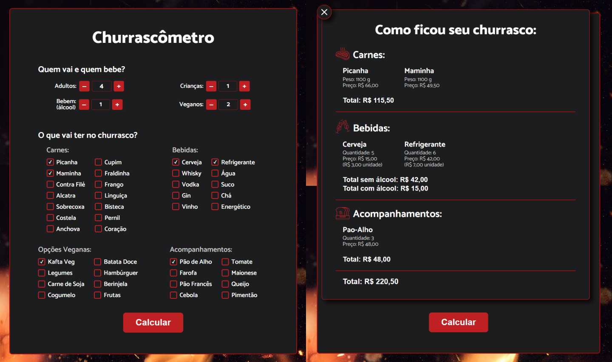Uncheck the Cerveja beverage option
Screen dimensions: 612x362
pyautogui.click(x=176, y=162)
